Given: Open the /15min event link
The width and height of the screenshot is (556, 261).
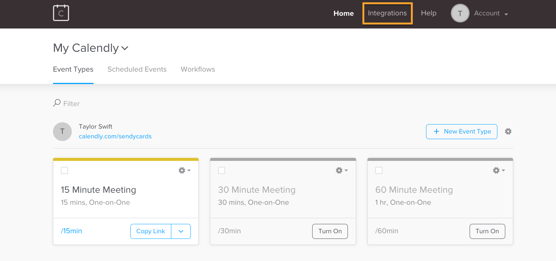Looking at the screenshot, I should click(71, 231).
